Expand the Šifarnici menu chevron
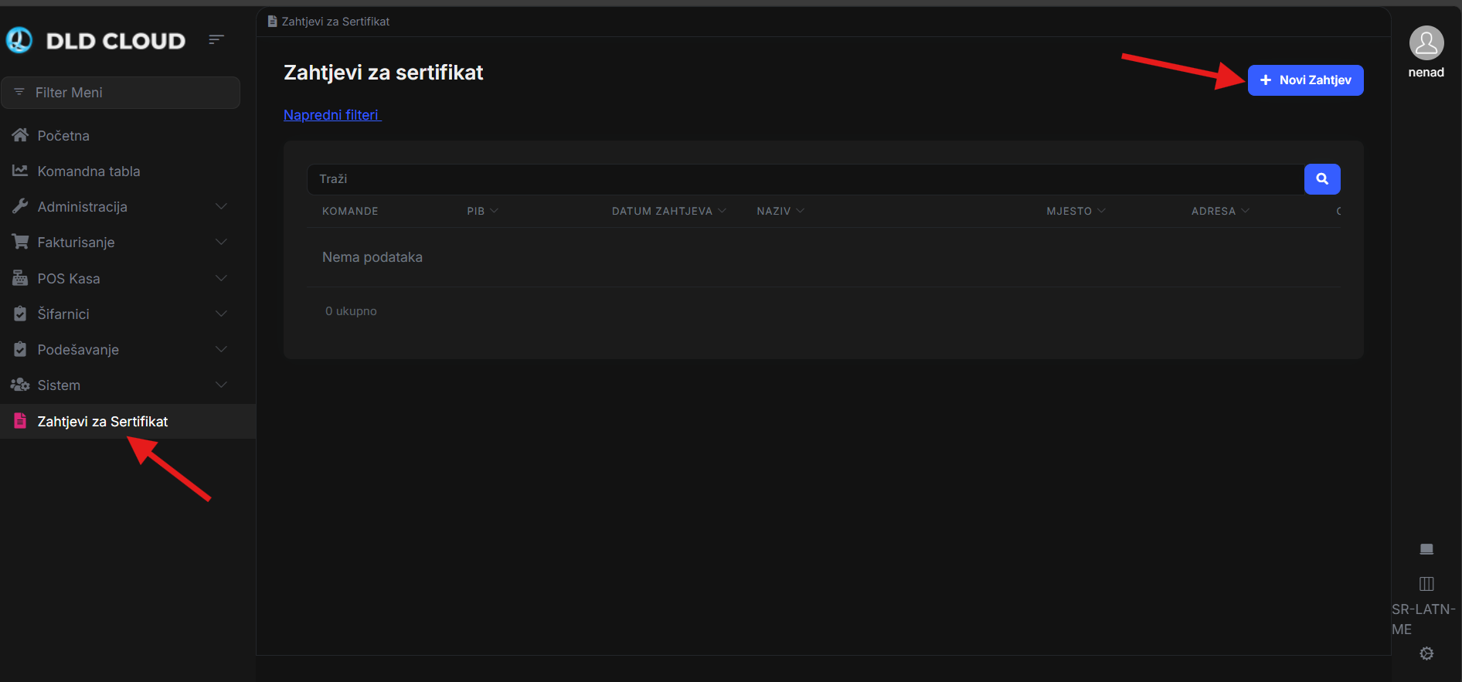Image resolution: width=1462 pixels, height=682 pixels. coord(221,314)
